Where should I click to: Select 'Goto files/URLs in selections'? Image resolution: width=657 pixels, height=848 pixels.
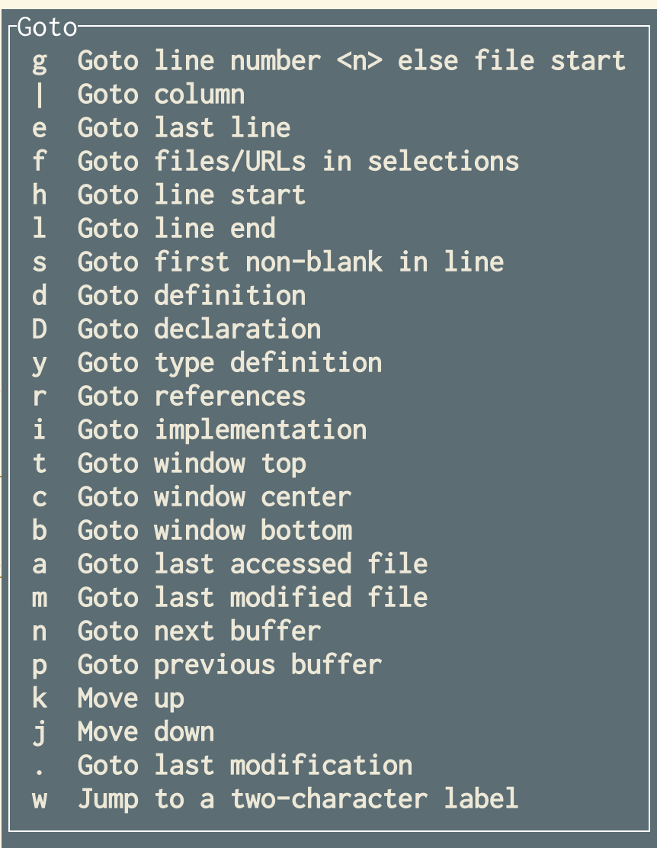point(298,161)
